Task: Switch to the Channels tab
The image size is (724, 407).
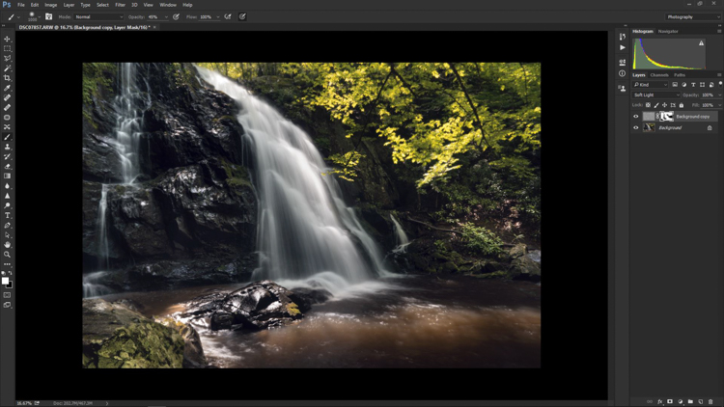Action: [x=659, y=75]
